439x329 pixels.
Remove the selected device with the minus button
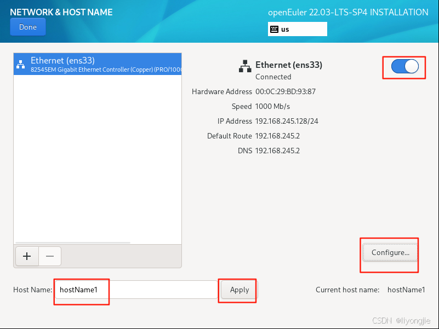[50, 256]
